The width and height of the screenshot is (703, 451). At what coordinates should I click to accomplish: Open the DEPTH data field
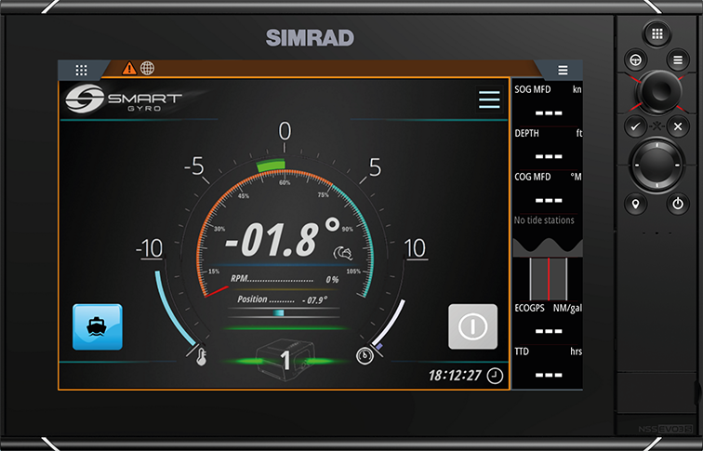548,148
